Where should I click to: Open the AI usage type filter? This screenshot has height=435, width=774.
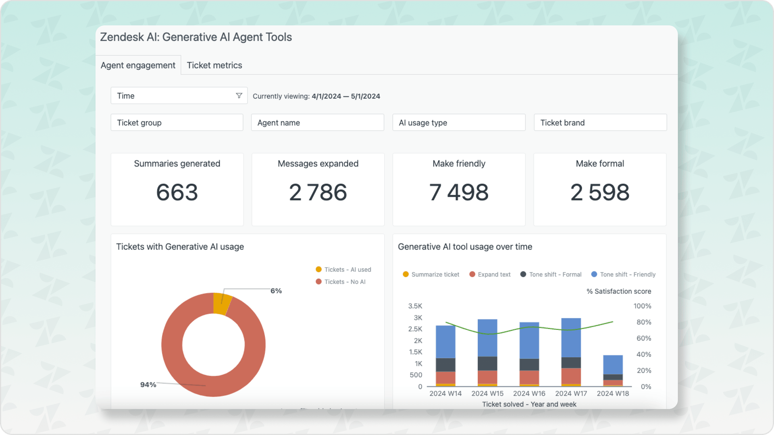tap(459, 122)
